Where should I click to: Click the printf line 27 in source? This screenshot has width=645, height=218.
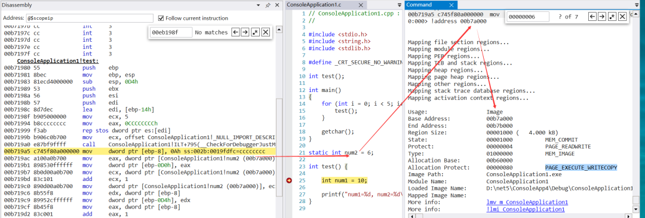pyautogui.click(x=361, y=195)
